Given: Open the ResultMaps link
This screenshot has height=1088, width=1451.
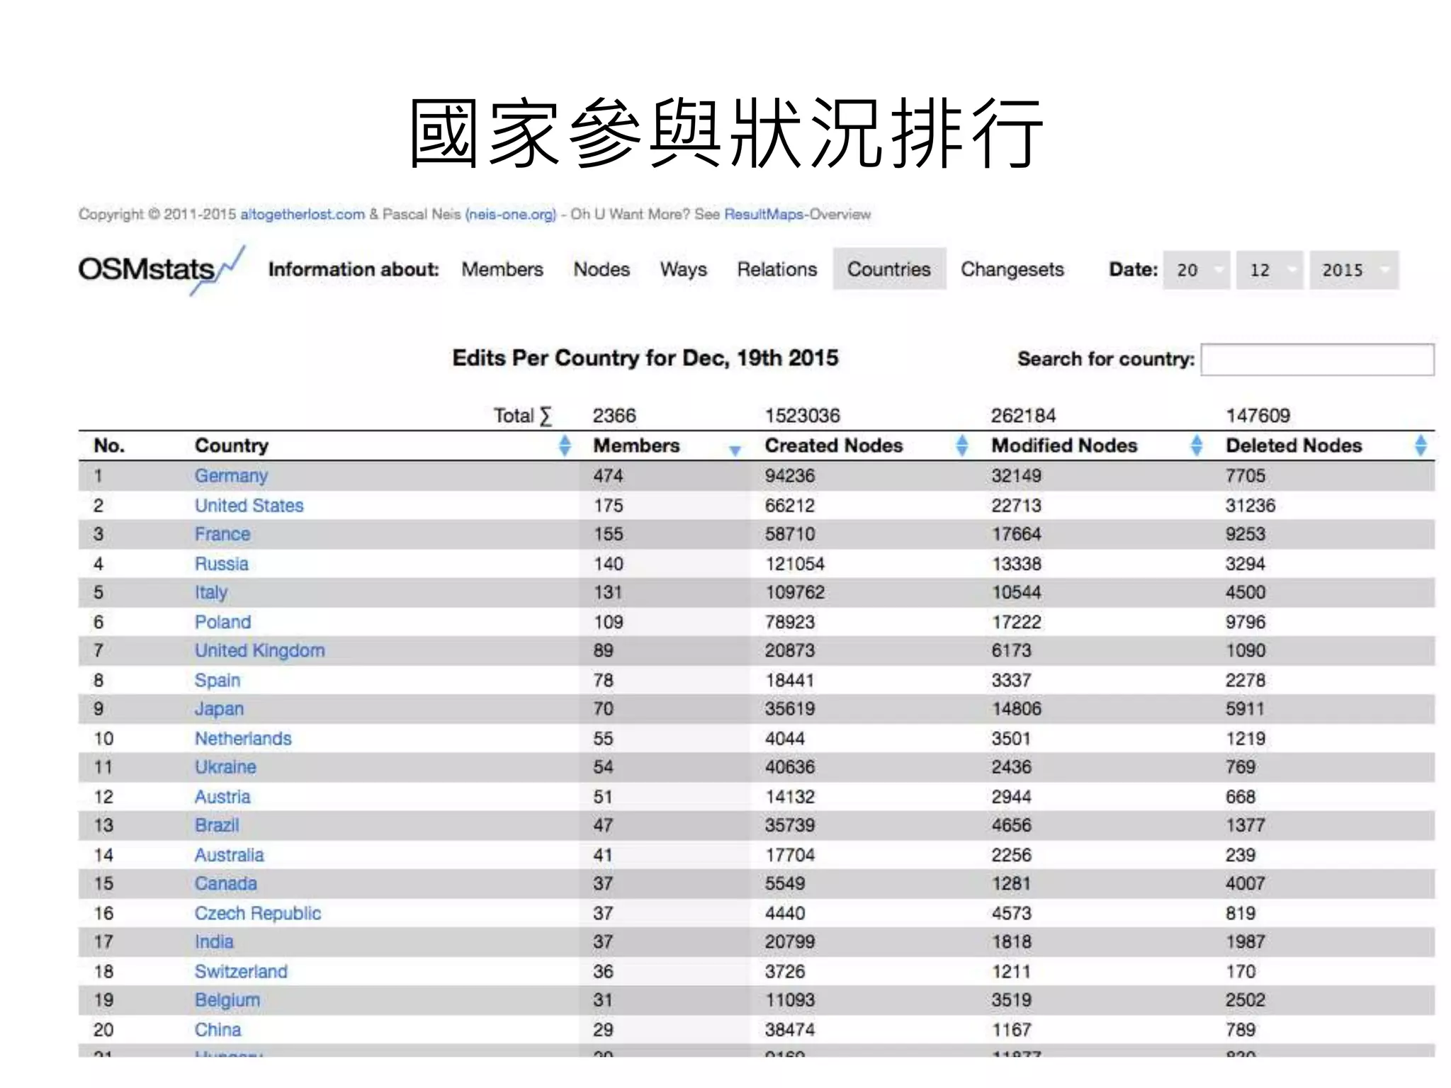Looking at the screenshot, I should click(x=763, y=215).
